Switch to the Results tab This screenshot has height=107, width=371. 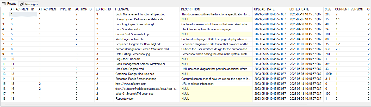(11, 4)
